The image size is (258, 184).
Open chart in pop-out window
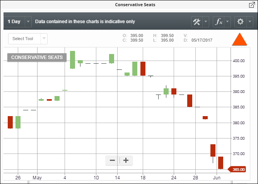coord(251,5)
